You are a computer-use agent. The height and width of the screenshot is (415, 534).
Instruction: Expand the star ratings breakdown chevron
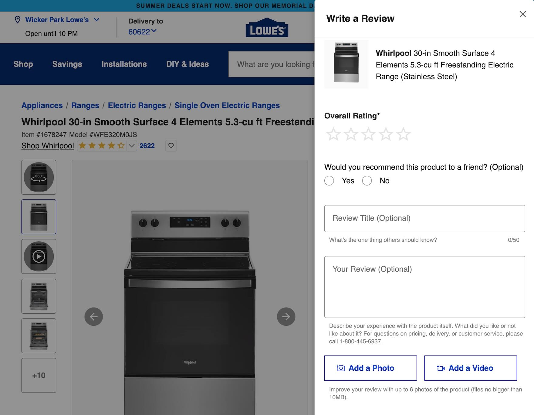(x=131, y=146)
